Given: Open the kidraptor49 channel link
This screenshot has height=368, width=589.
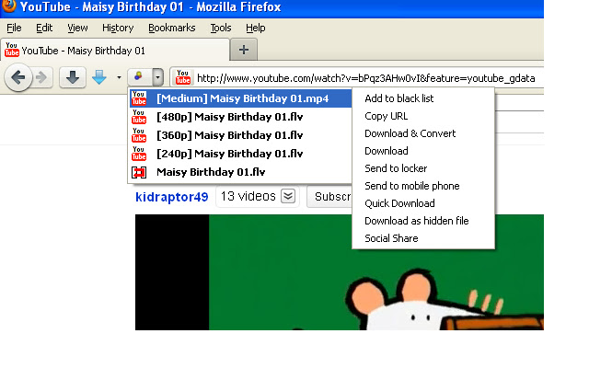Looking at the screenshot, I should [172, 197].
